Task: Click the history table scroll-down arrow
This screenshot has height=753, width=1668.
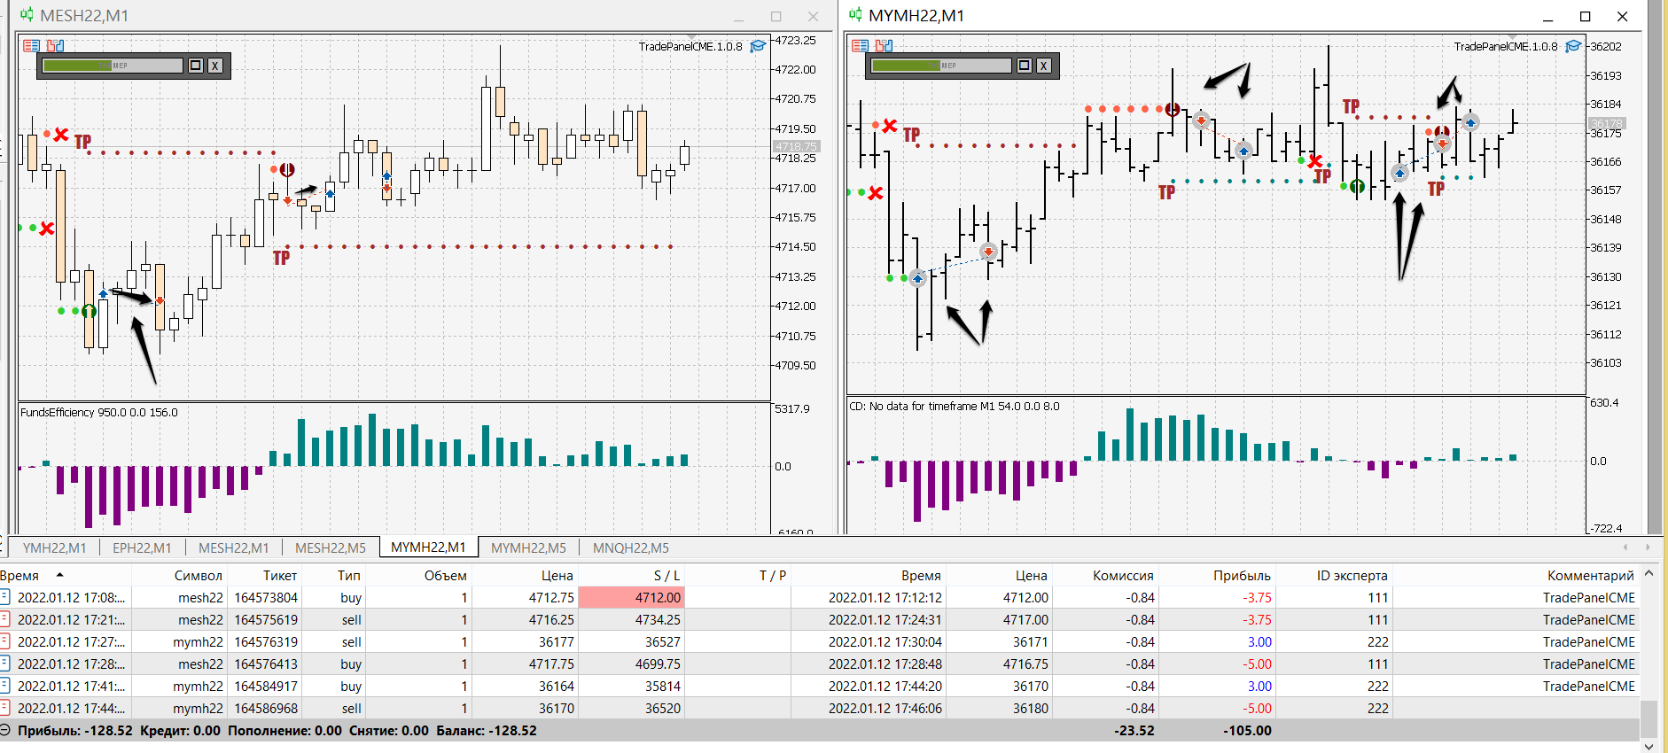Action: [1649, 746]
